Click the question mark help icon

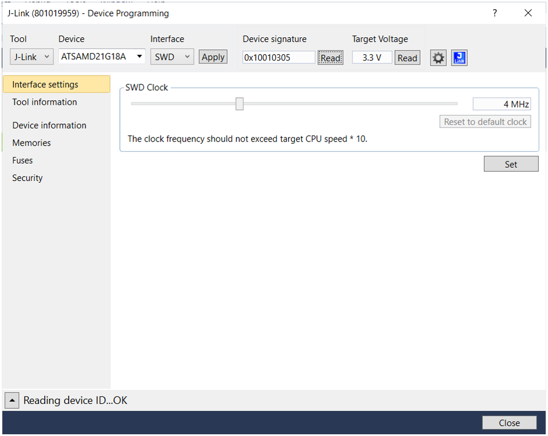click(494, 13)
